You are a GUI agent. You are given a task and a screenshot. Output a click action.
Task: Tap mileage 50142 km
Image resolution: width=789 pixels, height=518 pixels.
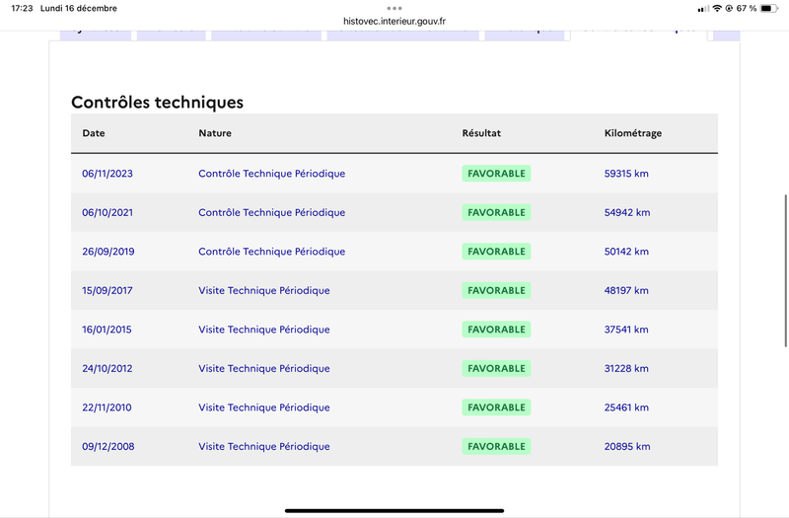[x=626, y=252]
